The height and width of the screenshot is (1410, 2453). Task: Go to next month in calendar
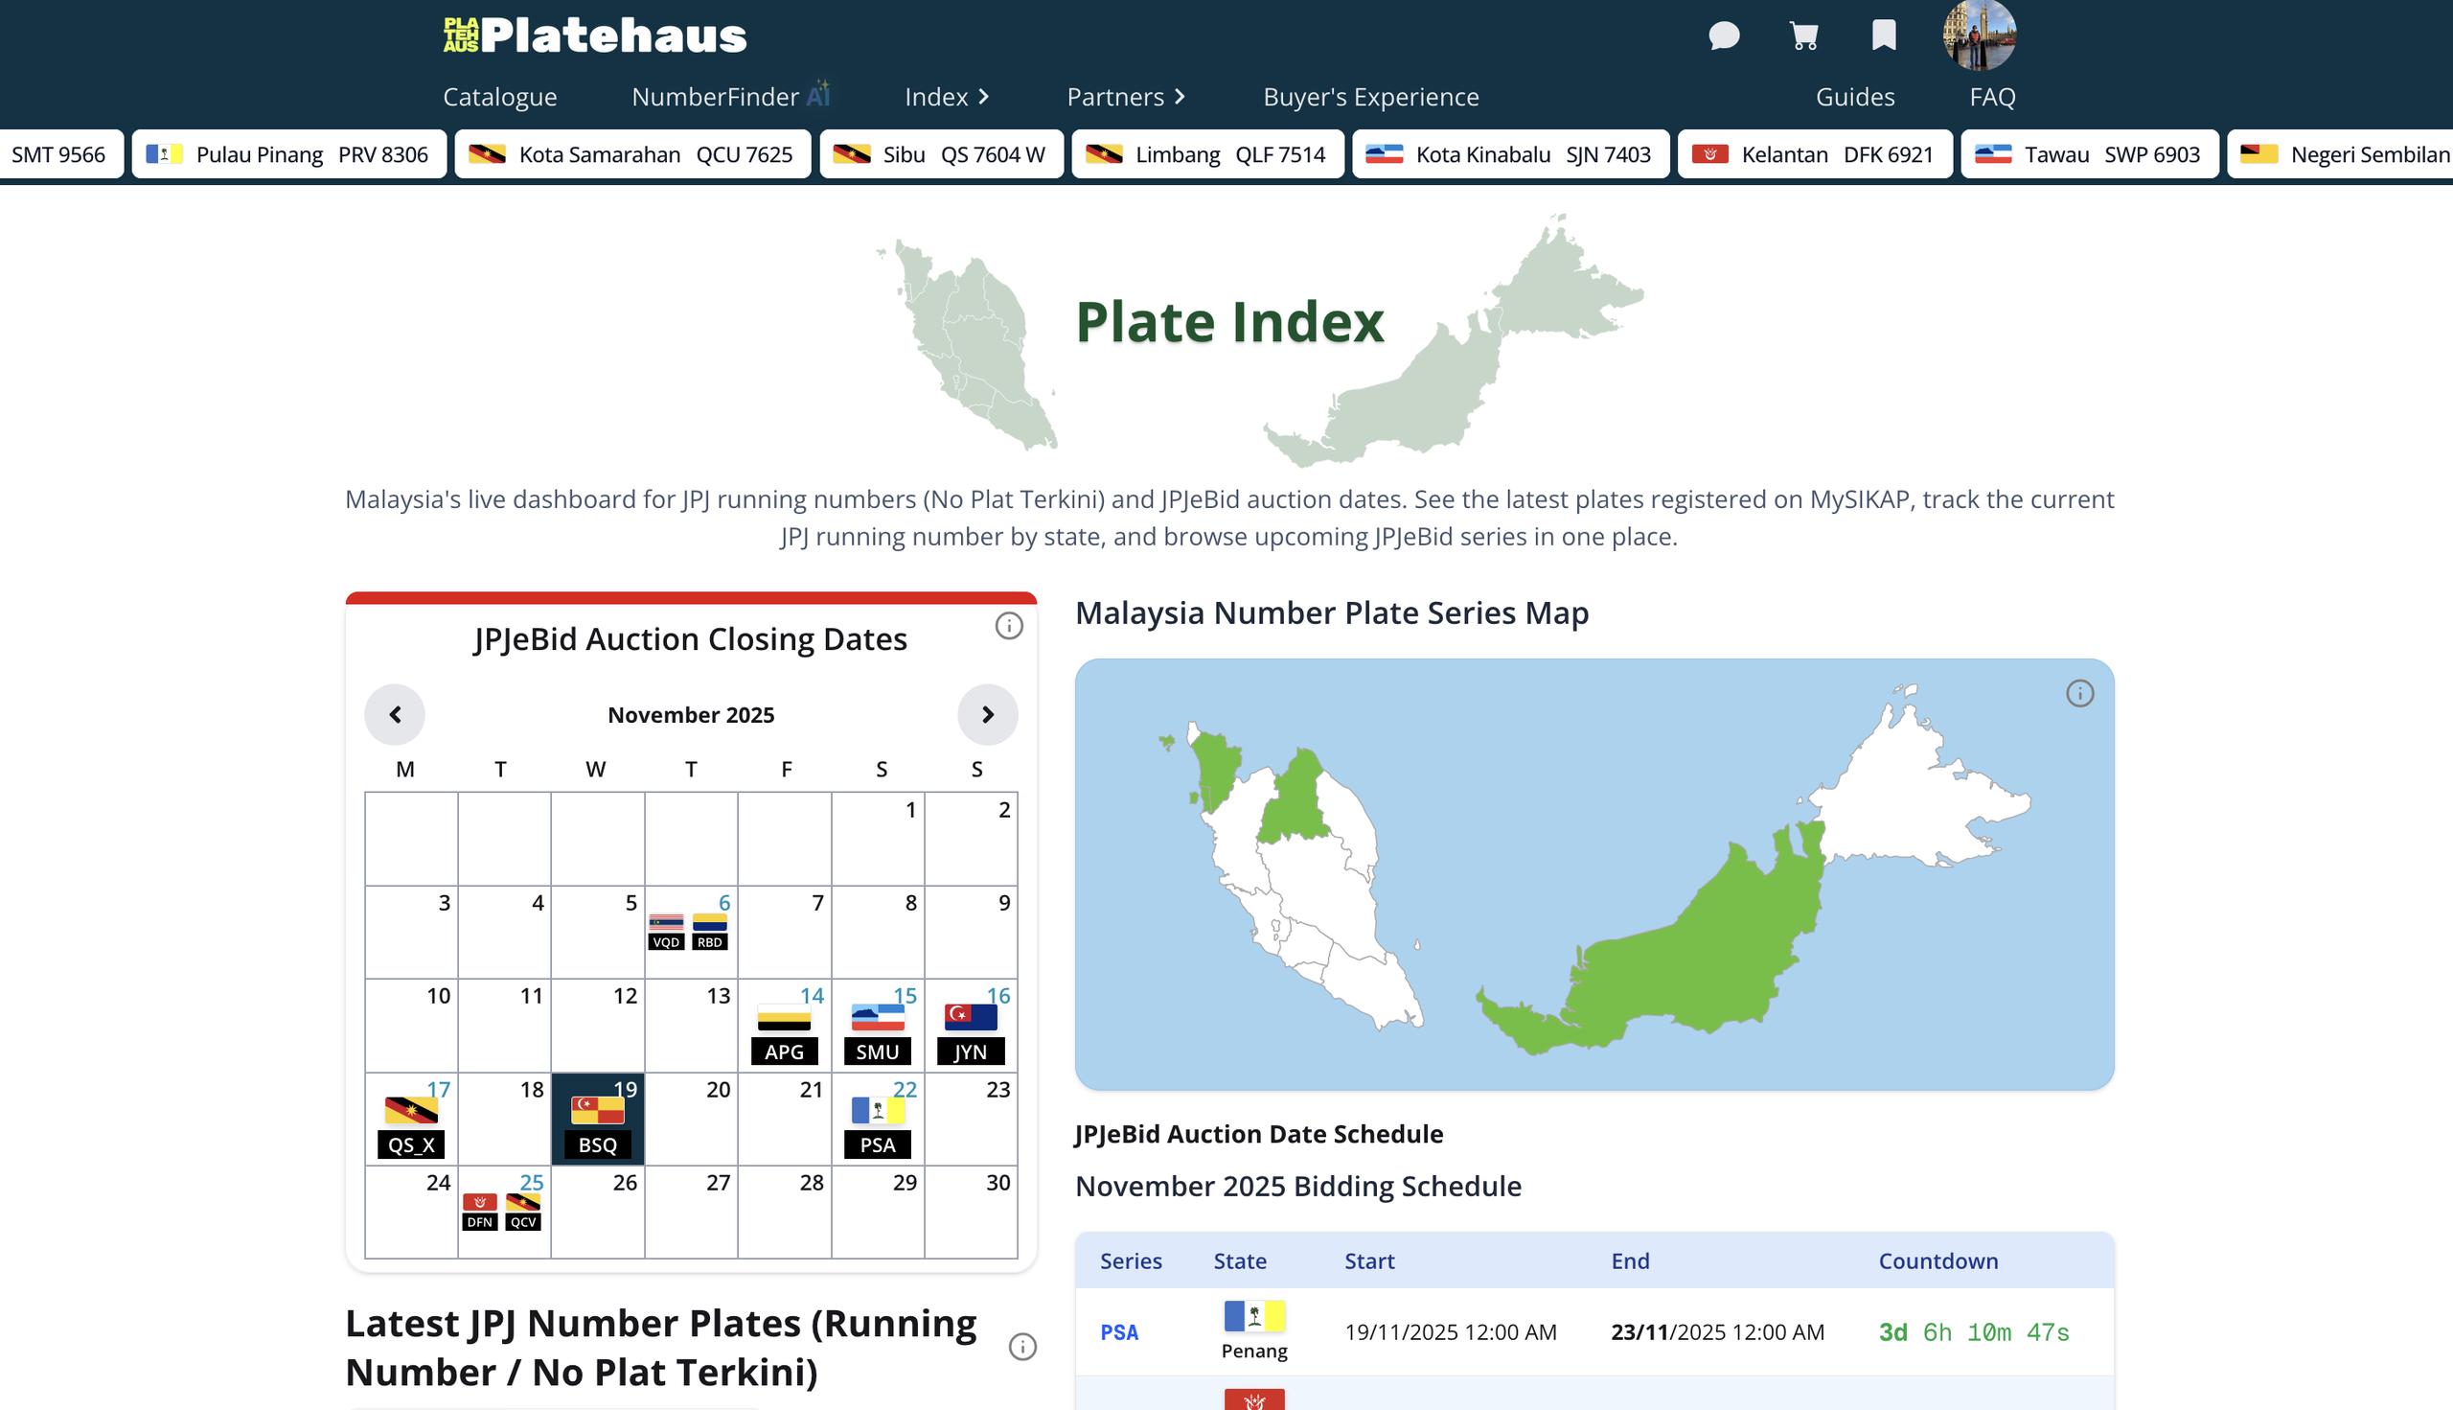coord(987,715)
